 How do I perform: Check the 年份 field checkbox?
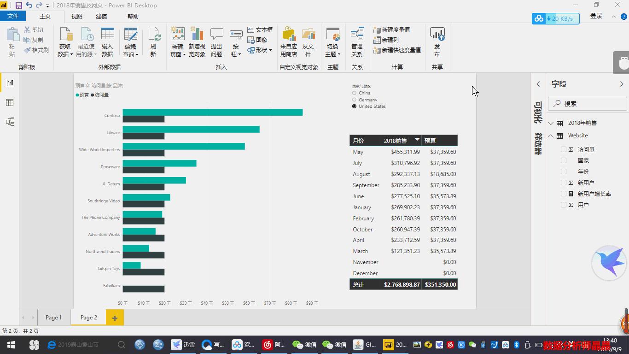(564, 171)
